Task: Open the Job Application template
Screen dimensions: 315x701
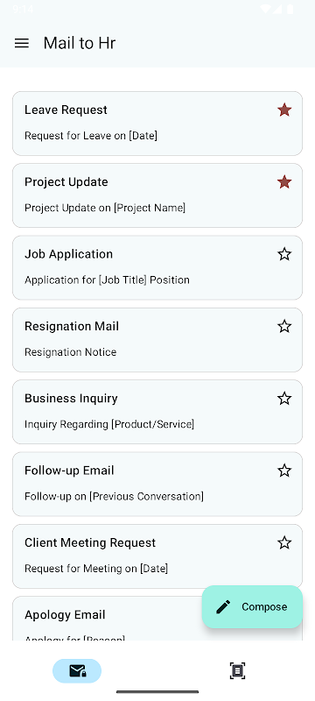Action: (x=157, y=268)
